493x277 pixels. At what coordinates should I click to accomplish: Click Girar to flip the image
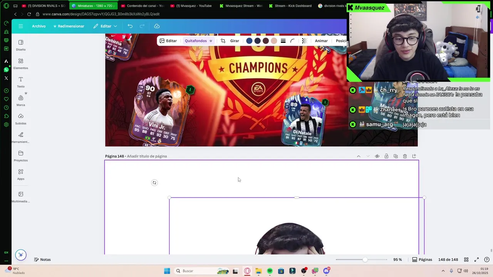235,41
